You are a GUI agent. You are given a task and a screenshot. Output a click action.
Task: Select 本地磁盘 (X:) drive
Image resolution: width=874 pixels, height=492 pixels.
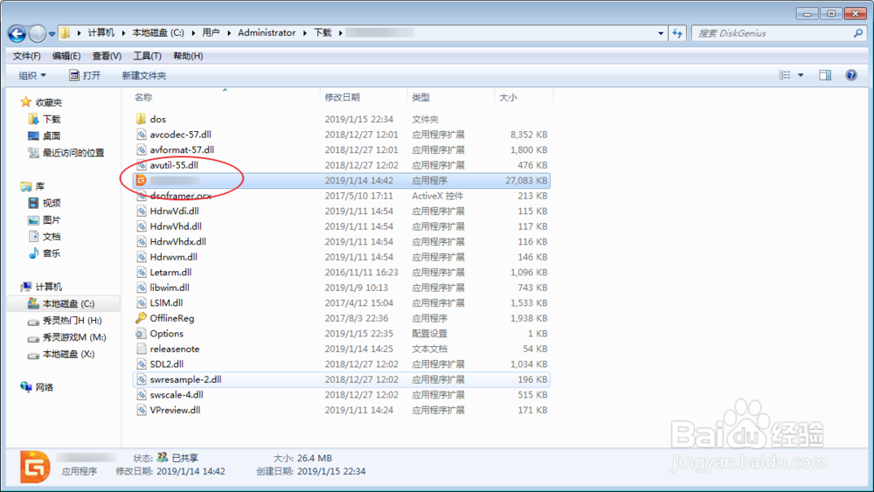click(61, 354)
